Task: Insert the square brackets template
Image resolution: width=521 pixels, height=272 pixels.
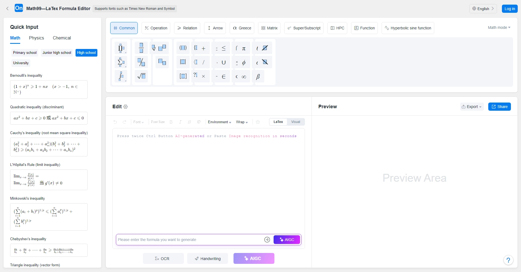Action: tap(183, 76)
